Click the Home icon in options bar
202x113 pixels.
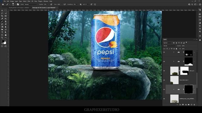click(x=3, y=4)
